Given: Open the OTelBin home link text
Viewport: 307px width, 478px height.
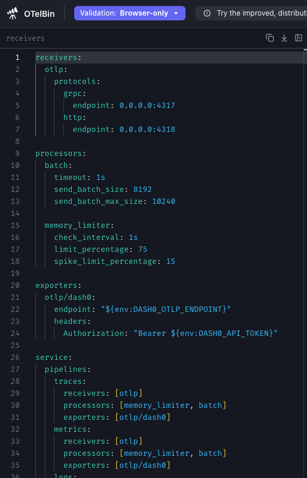Looking at the screenshot, I should [x=39, y=14].
